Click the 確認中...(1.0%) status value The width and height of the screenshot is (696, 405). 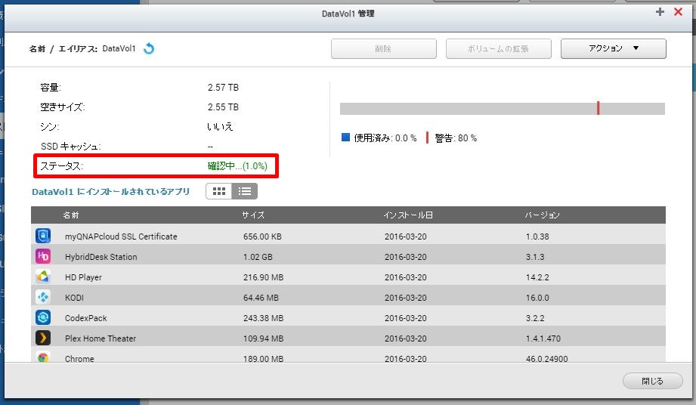coord(237,166)
